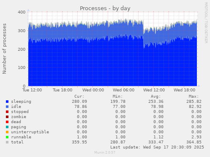Click the 'Number of processes' axis label
Viewport: 210px width, 157px height.
(x=4, y=49)
